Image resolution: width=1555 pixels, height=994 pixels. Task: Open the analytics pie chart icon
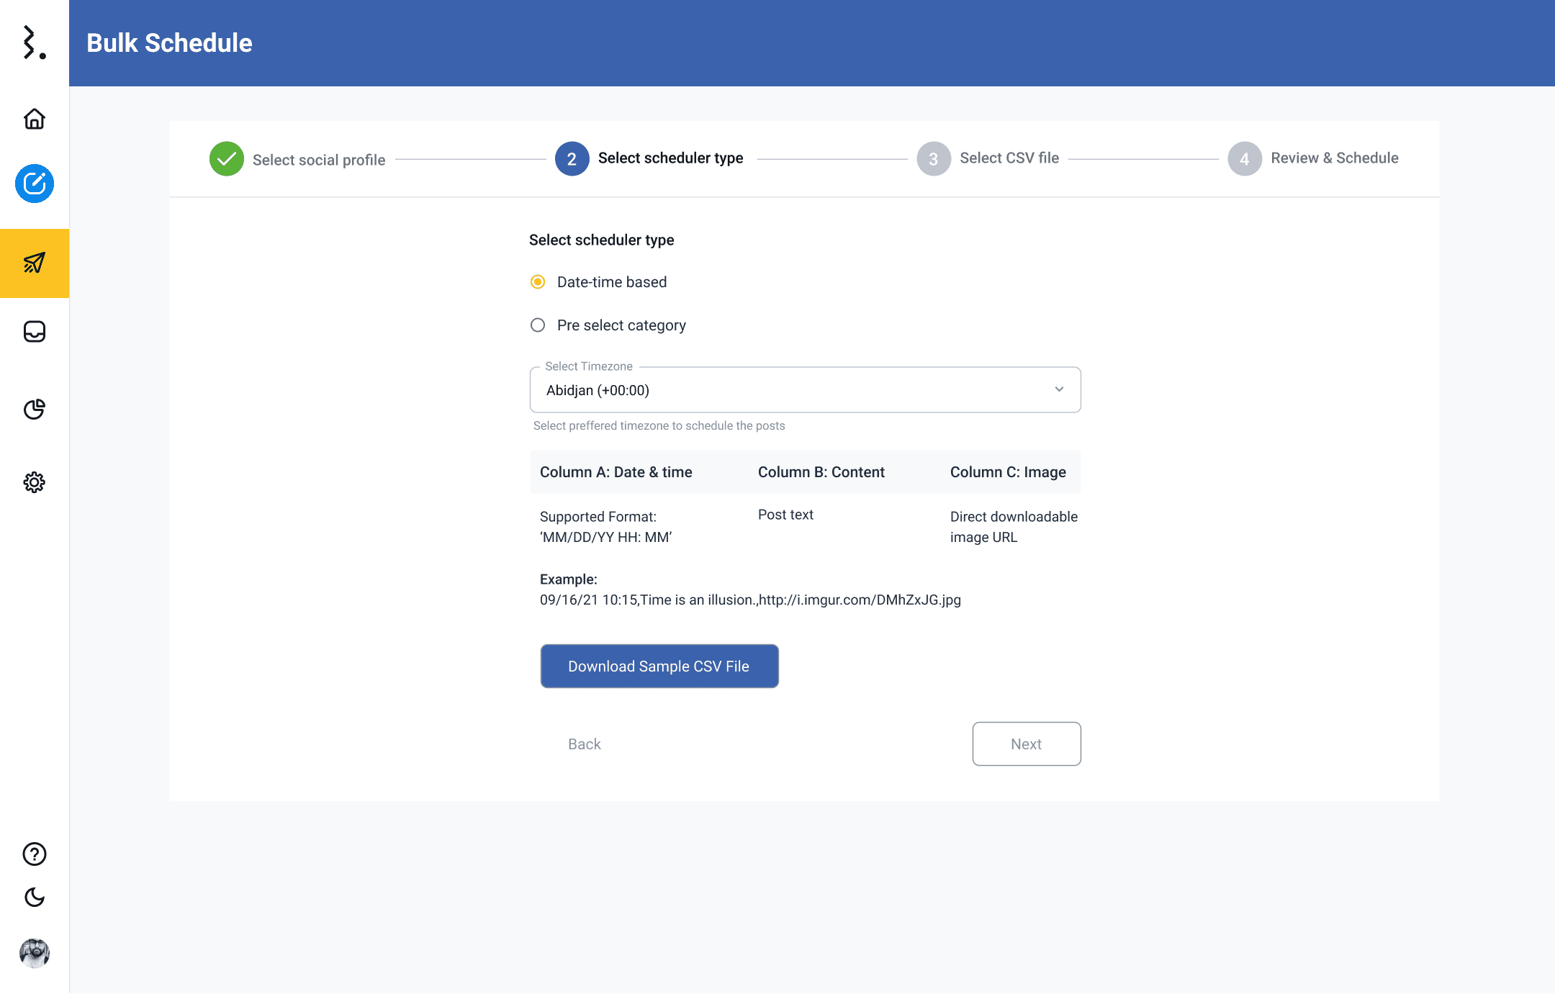coord(35,410)
